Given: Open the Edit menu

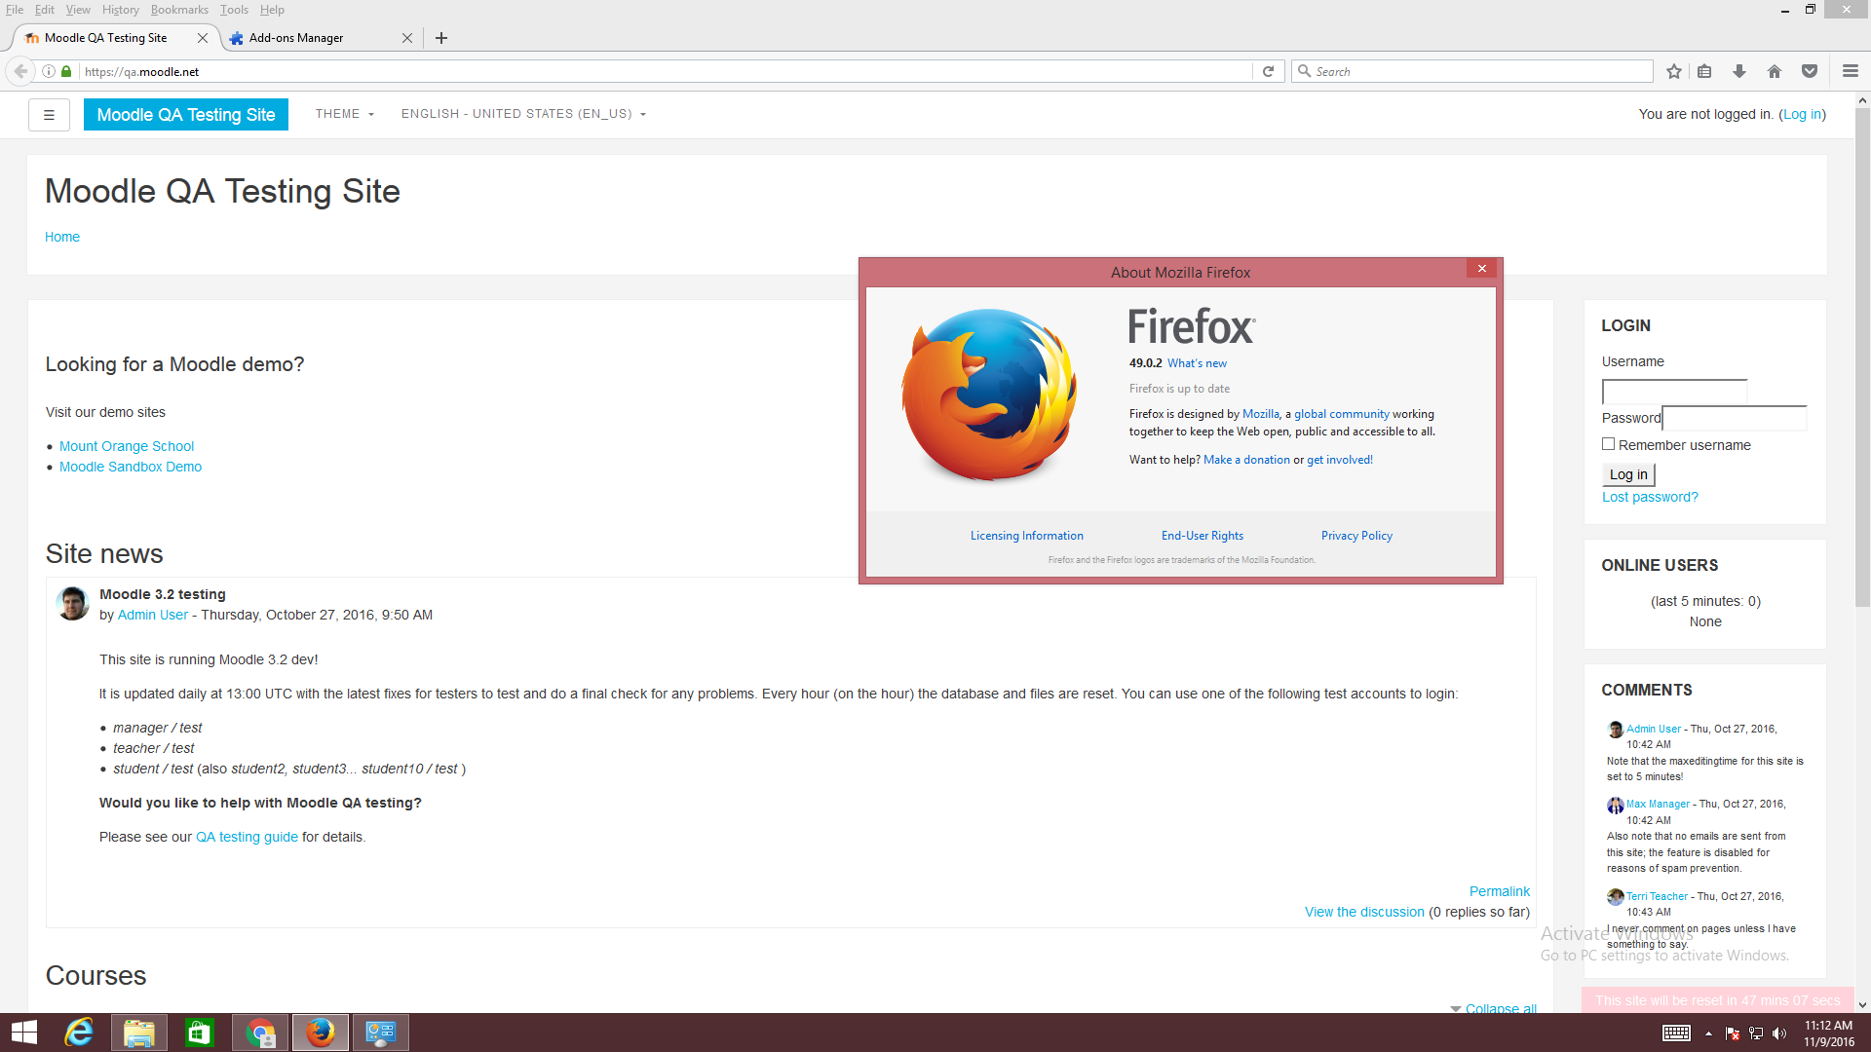Looking at the screenshot, I should (45, 10).
